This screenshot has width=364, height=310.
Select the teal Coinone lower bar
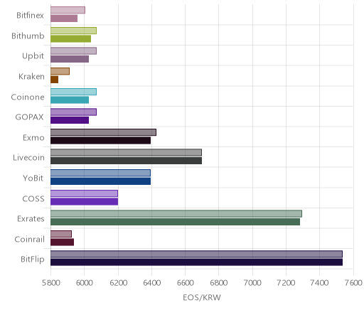70,100
